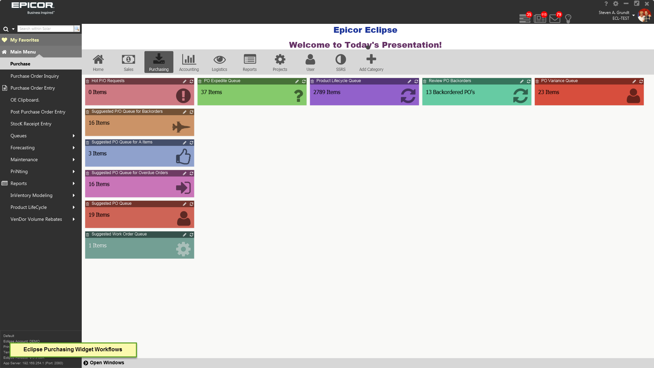This screenshot has width=654, height=368.
Task: Select the Purchase menu item
Action: click(x=20, y=63)
